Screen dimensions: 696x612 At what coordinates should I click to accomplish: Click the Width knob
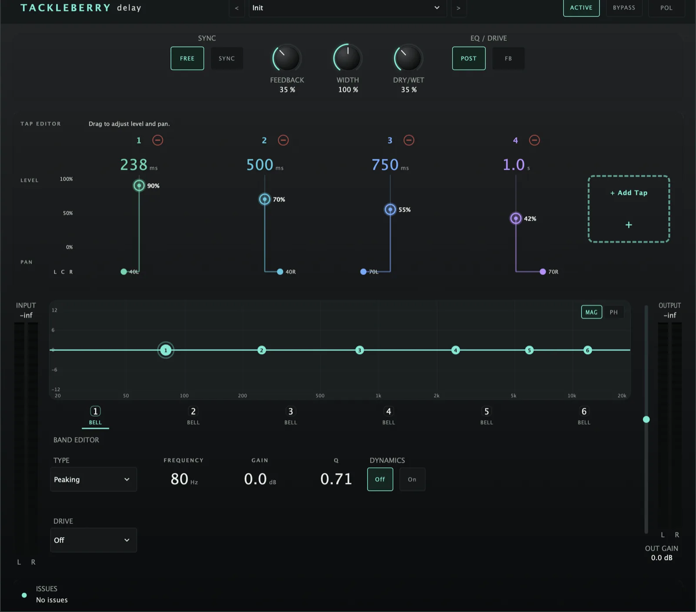pos(348,58)
